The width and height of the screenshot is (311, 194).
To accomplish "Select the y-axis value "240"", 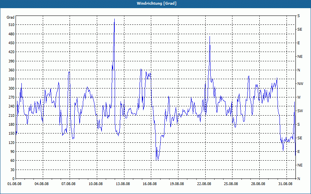I will [12, 106].
